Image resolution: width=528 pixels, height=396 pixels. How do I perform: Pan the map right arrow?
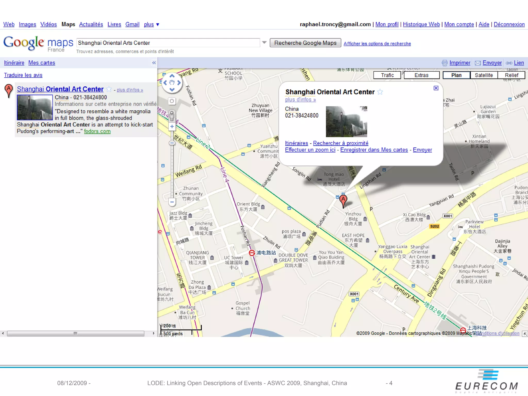[179, 83]
